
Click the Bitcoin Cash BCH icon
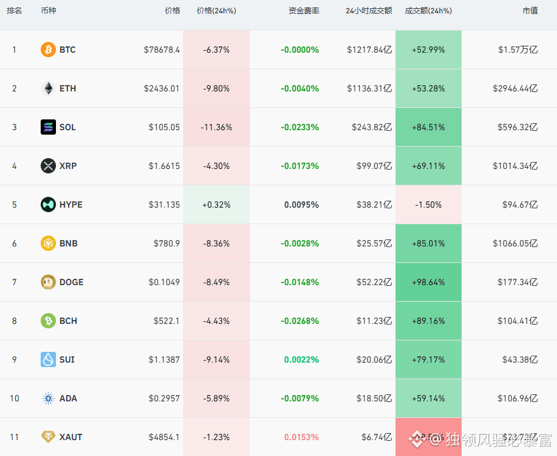pos(48,321)
